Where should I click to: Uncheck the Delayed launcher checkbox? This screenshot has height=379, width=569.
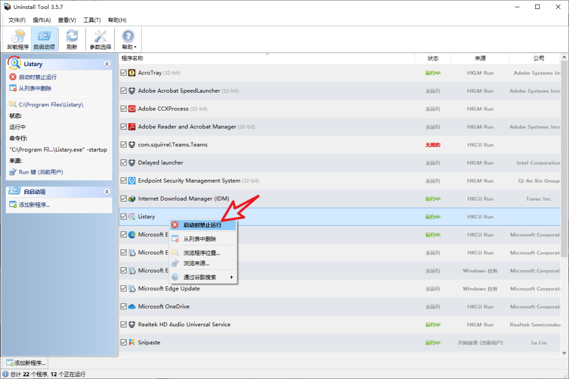(123, 163)
